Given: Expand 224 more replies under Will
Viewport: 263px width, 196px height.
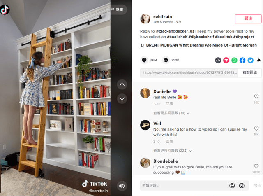Looking at the screenshot, I should tap(173, 150).
